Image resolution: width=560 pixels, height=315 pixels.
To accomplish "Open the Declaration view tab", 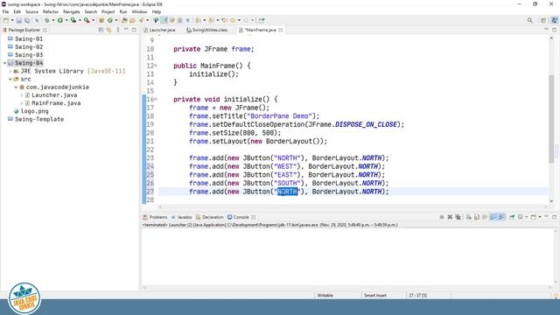I will [x=210, y=217].
